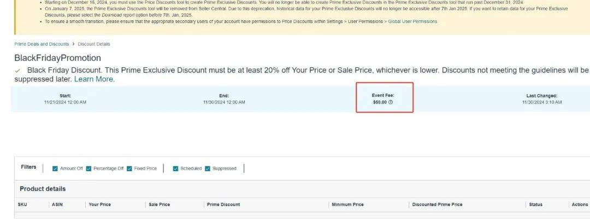
Task: Sort by Your Price column header
Action: pos(99,205)
